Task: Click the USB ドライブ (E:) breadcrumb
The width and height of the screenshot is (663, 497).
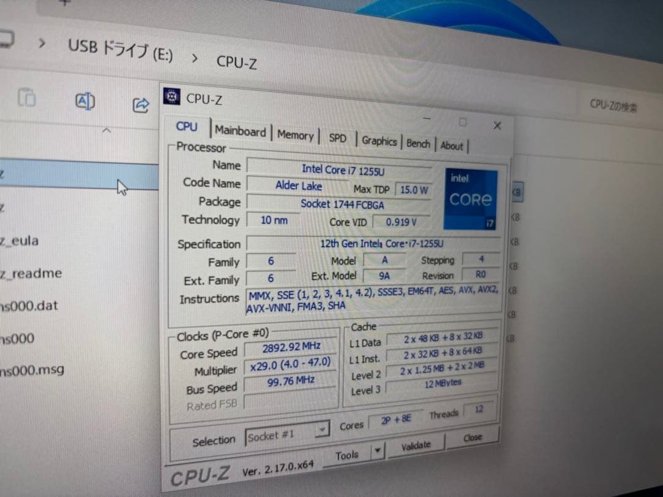Action: 120,51
